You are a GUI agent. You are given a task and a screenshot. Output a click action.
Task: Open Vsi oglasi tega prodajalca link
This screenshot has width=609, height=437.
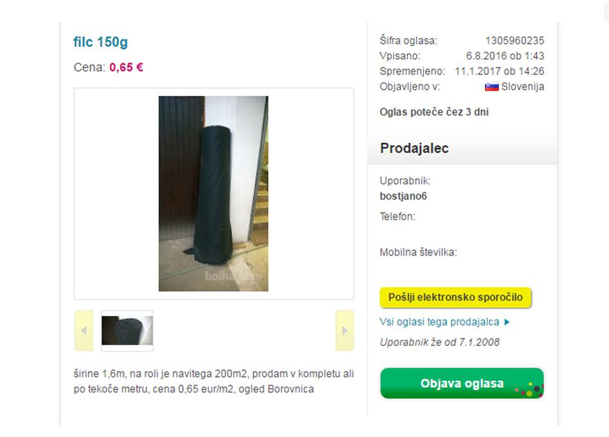tap(439, 321)
